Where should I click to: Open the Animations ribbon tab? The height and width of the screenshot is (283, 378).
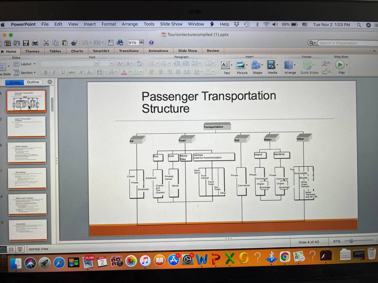tap(158, 51)
